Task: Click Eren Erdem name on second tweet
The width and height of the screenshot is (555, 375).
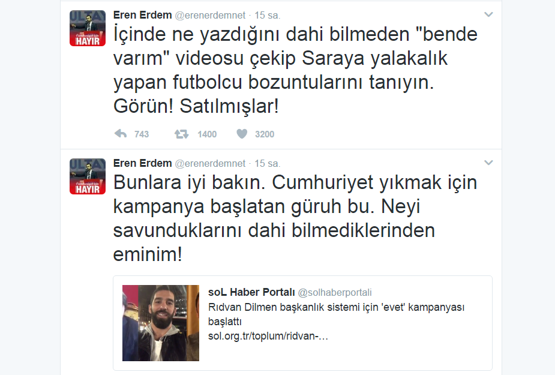Action: tap(142, 163)
